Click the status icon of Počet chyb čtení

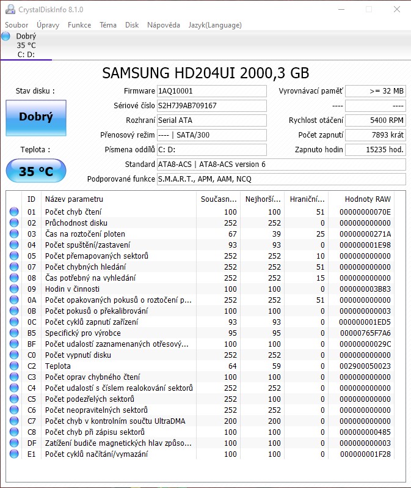coord(14,212)
